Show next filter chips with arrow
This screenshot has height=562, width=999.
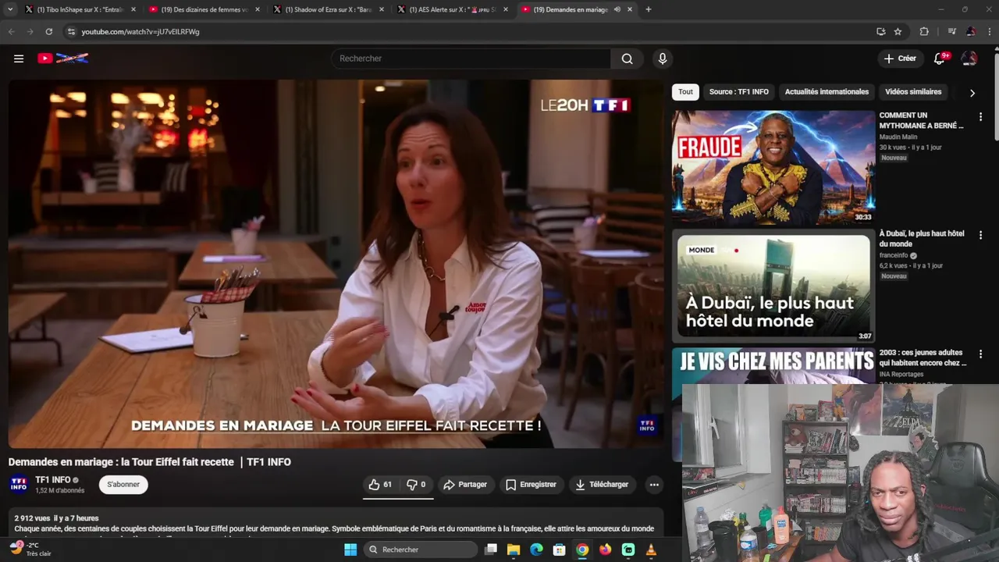[972, 93]
